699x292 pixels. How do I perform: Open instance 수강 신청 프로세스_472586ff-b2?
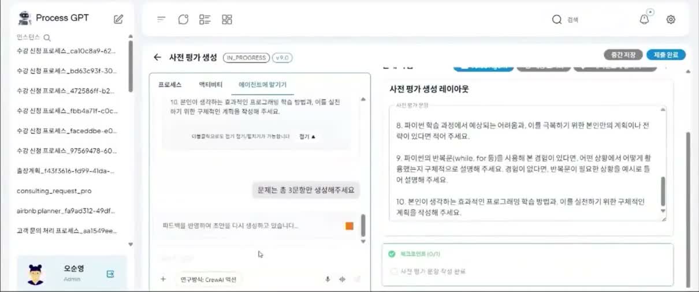[67, 91]
